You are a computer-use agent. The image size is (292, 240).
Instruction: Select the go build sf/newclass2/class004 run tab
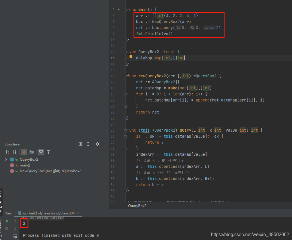[x=49, y=213]
